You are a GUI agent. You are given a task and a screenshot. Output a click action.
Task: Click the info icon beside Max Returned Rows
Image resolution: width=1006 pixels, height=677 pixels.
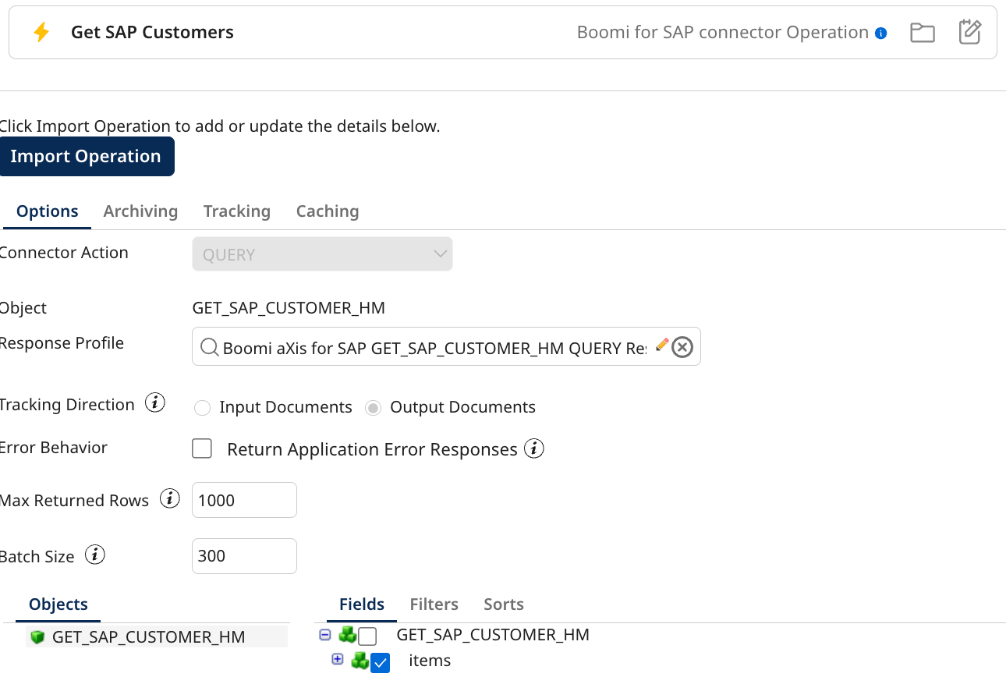[x=169, y=498]
